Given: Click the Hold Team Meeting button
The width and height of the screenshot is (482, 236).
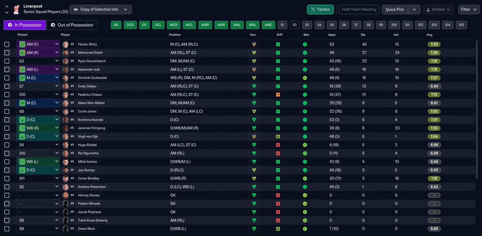Looking at the screenshot, I should (359, 9).
